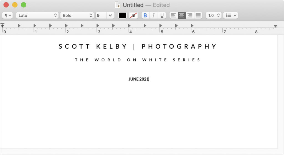Click the tab stop at the 1 inch mark

point(35,26)
